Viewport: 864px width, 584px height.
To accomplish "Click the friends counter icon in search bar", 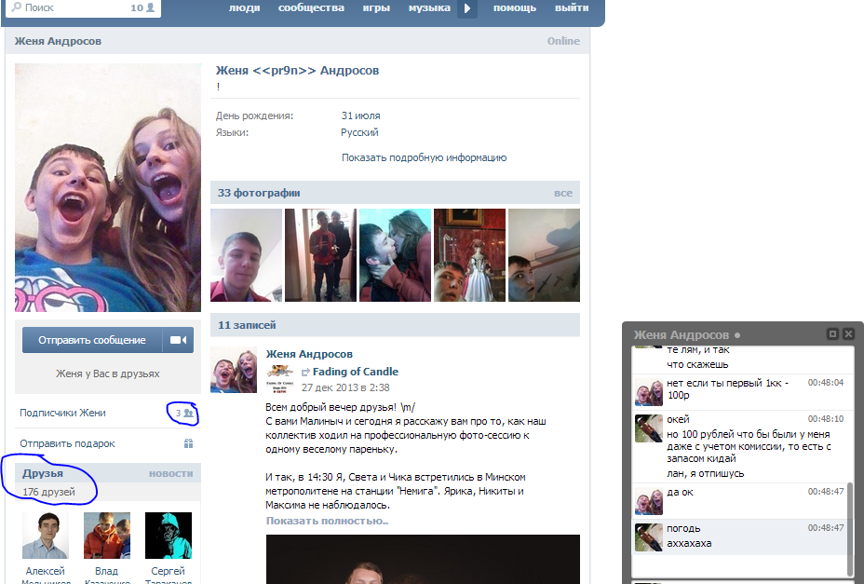I will (151, 8).
